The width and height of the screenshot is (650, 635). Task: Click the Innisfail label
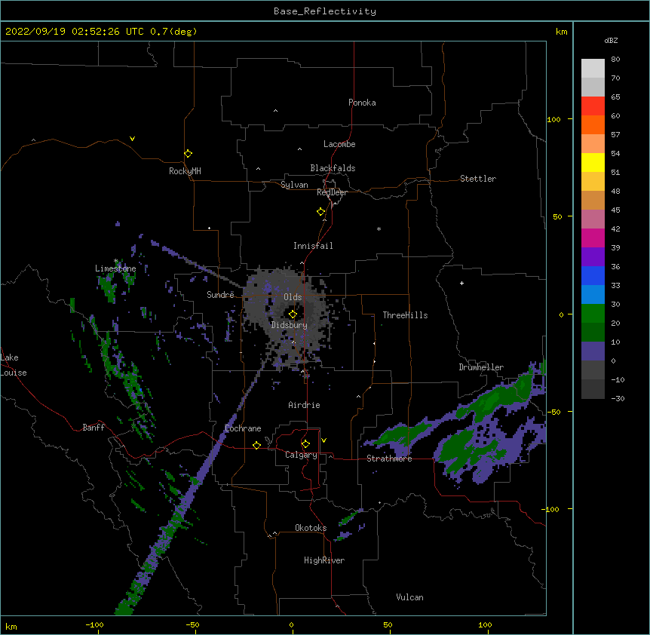(313, 246)
